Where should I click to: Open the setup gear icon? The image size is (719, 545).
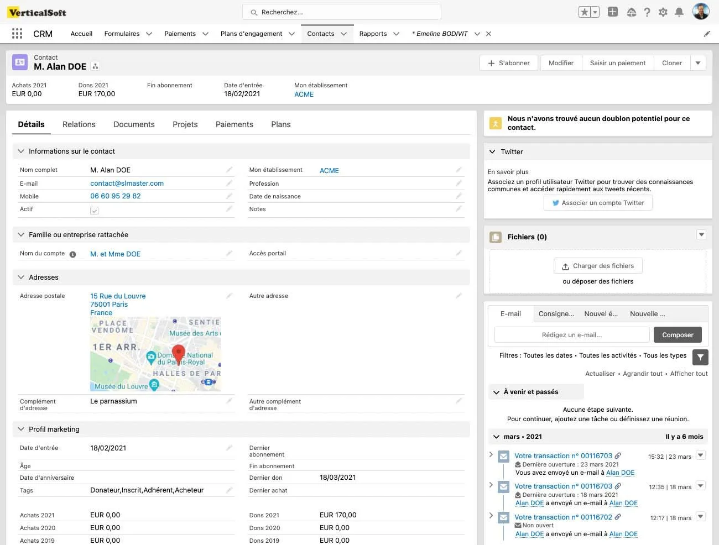click(x=663, y=12)
